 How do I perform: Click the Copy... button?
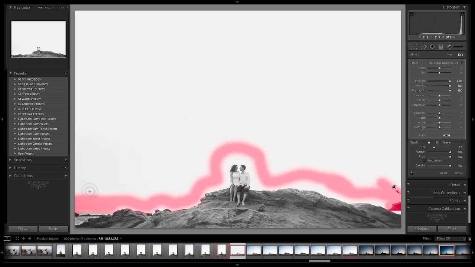click(23, 229)
